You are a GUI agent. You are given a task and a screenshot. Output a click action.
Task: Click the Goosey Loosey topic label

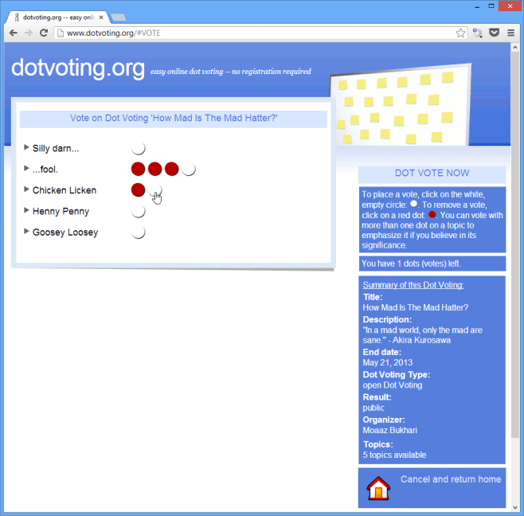(65, 233)
